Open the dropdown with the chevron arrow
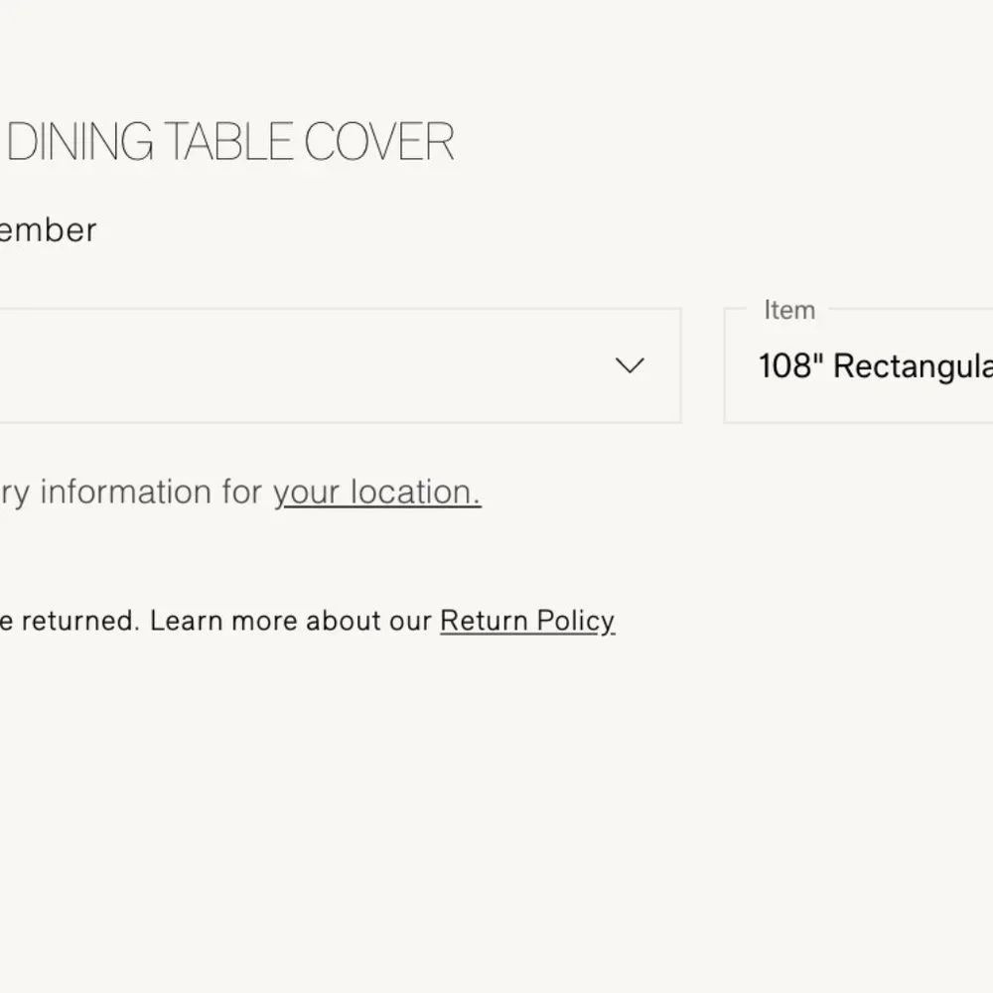Image resolution: width=993 pixels, height=993 pixels. 340,365
